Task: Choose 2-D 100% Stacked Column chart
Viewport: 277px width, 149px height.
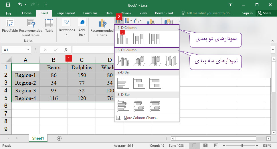Action: [155, 39]
